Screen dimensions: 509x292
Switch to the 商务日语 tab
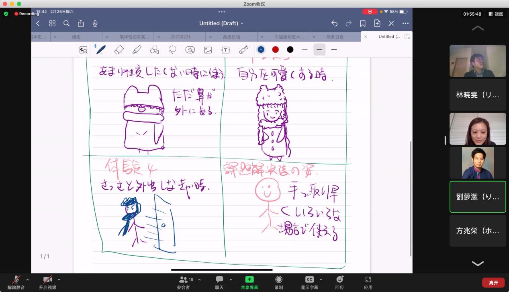(x=335, y=37)
